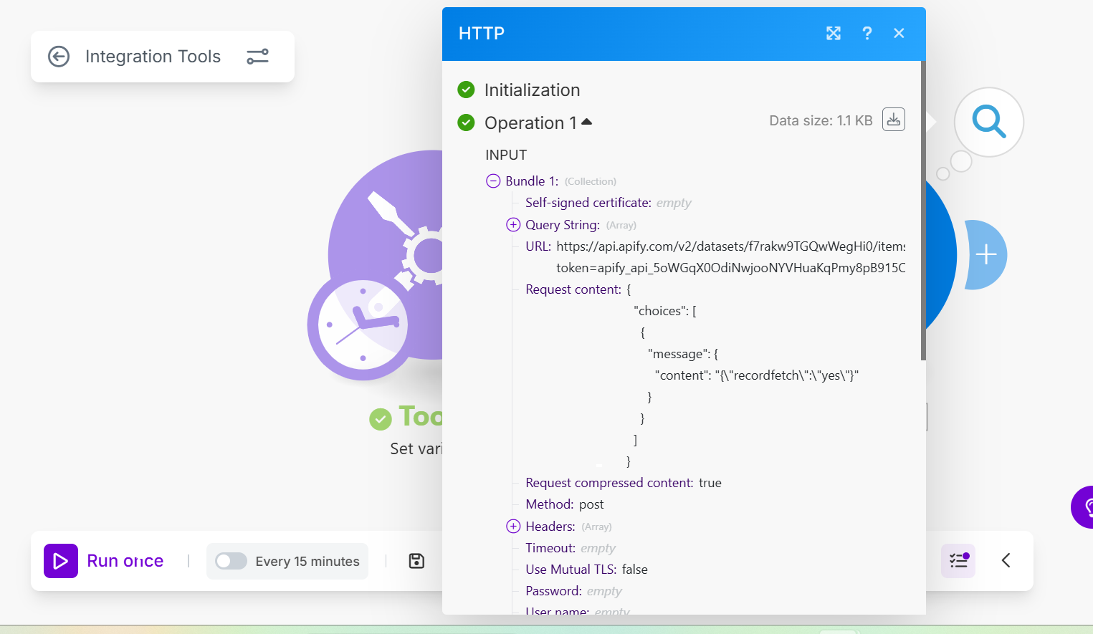Viewport: 1093px width, 634px height.
Task: Open the checklist icon in the bottom toolbar
Action: pos(958,560)
